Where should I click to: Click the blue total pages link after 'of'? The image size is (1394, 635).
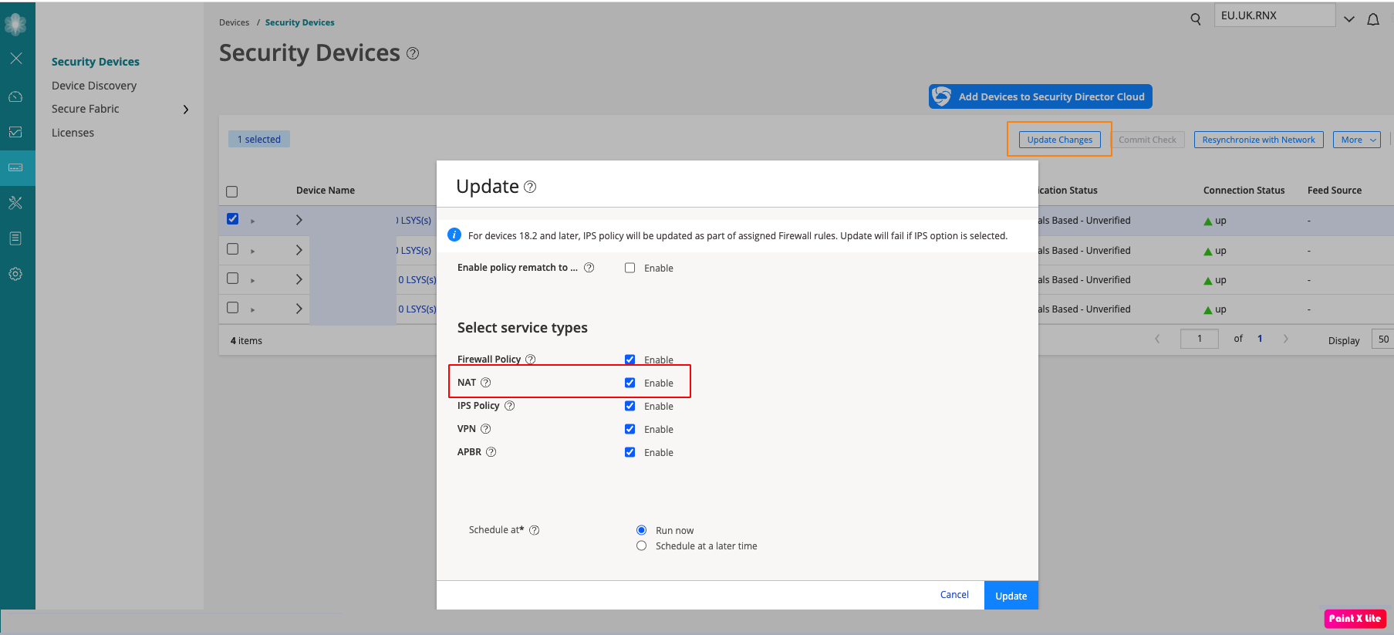[x=1261, y=339]
